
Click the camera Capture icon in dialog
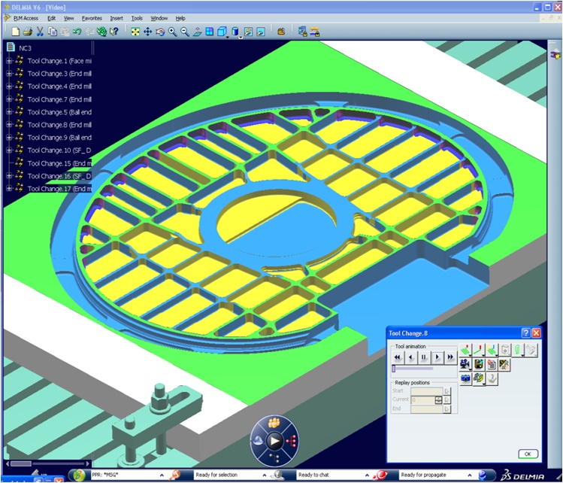point(465,378)
